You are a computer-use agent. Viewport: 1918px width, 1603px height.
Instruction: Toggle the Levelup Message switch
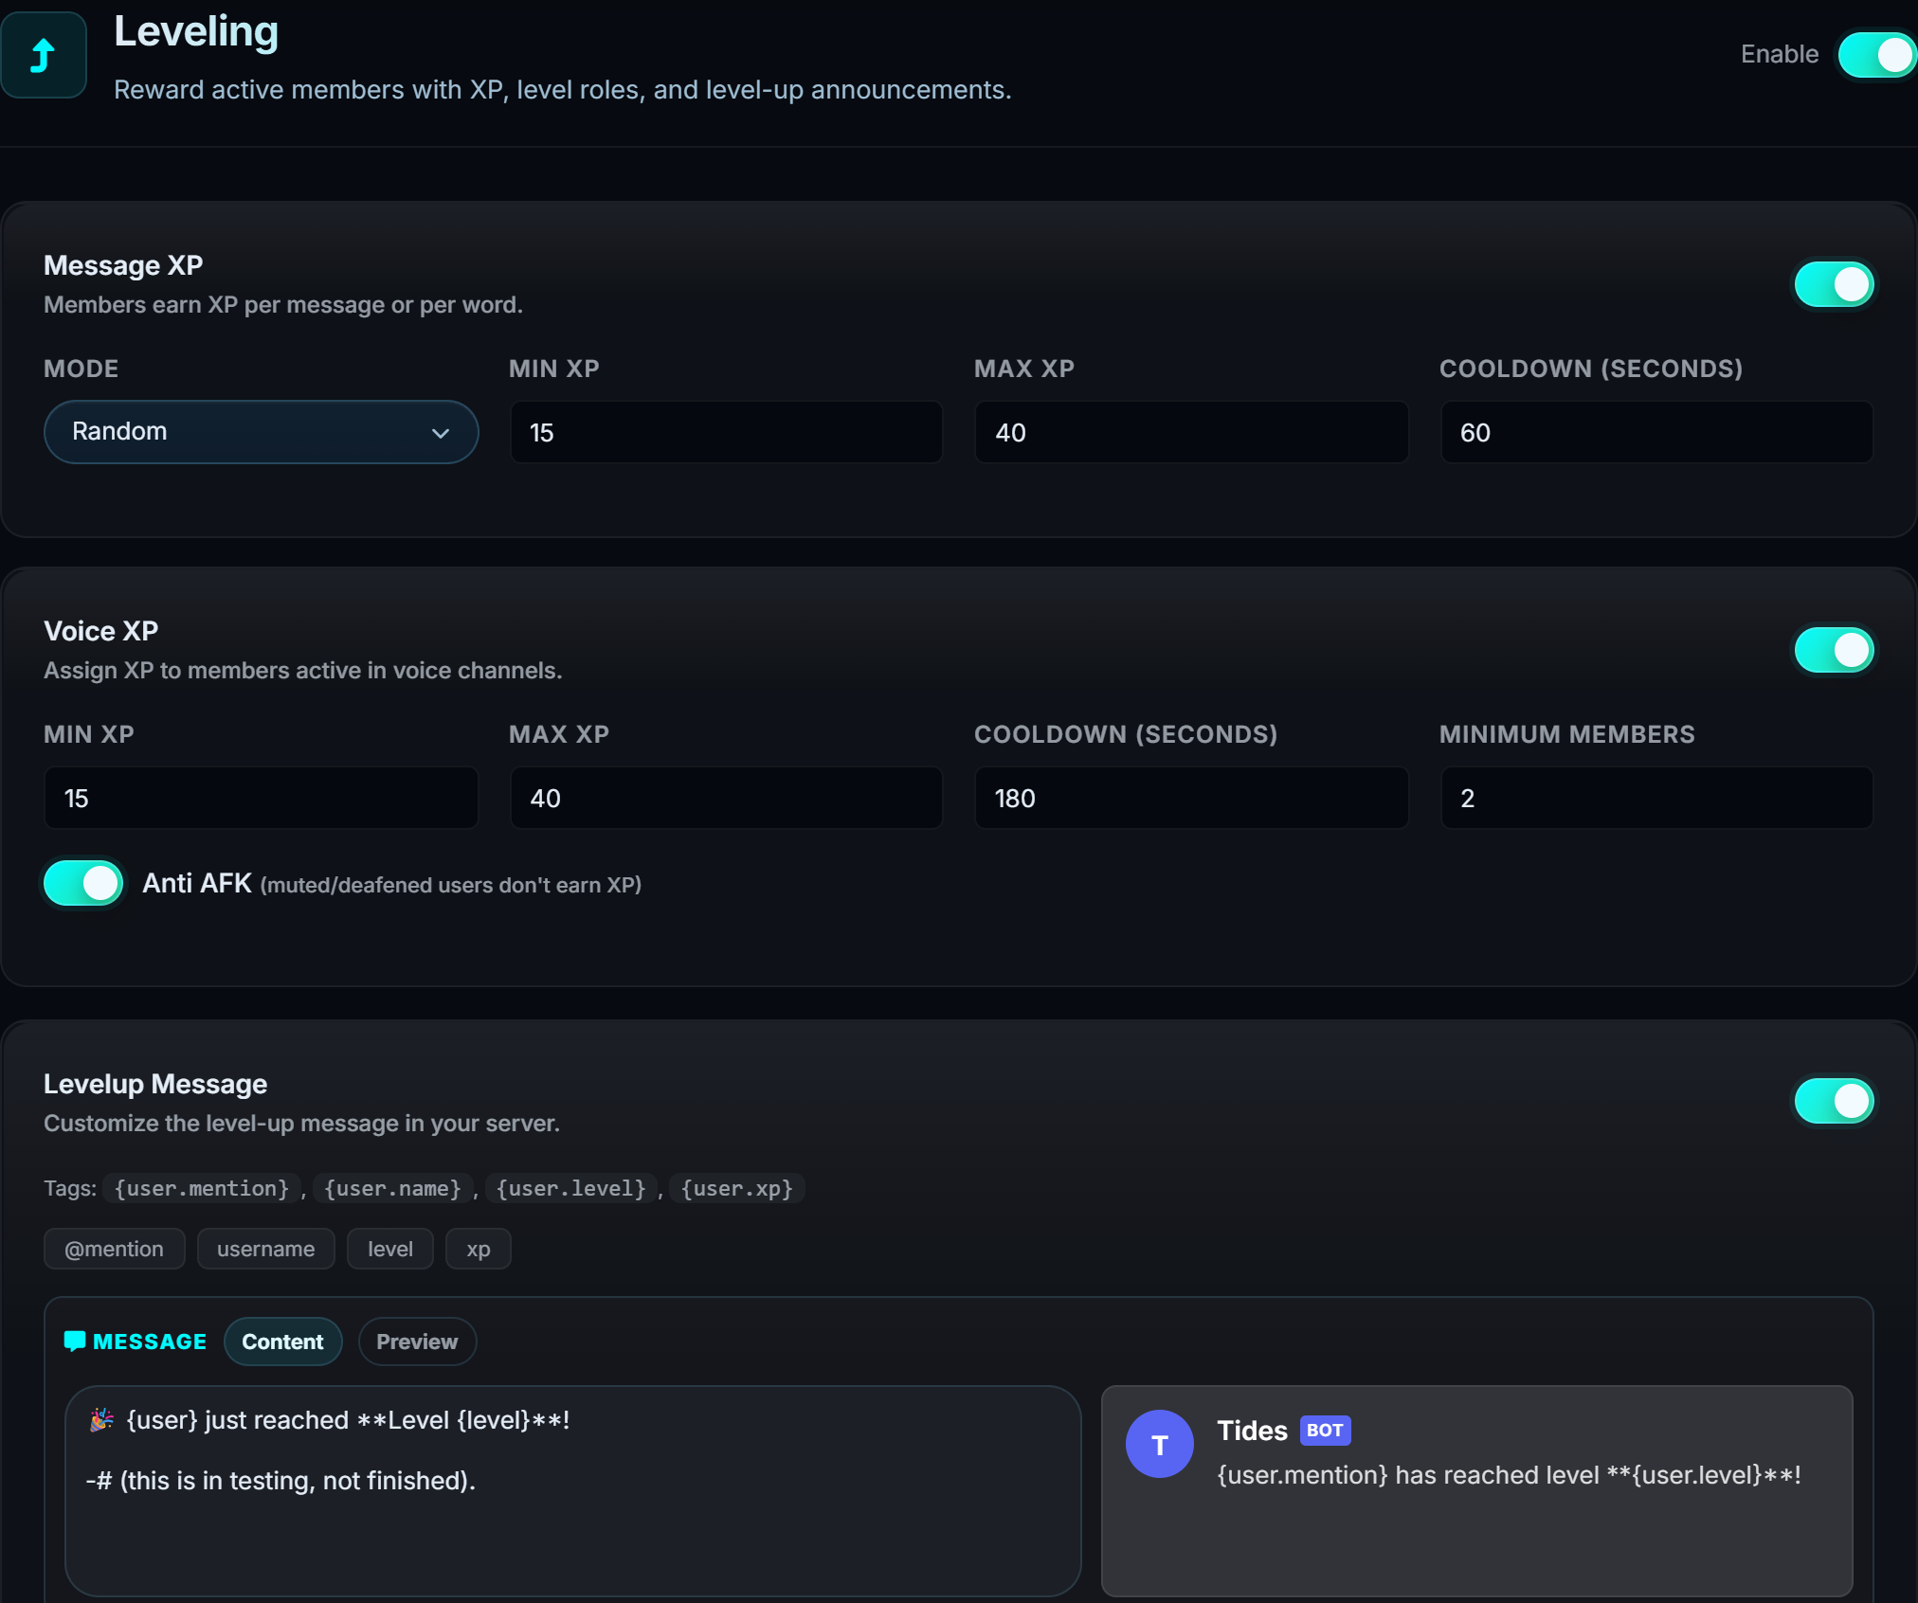(1834, 1101)
